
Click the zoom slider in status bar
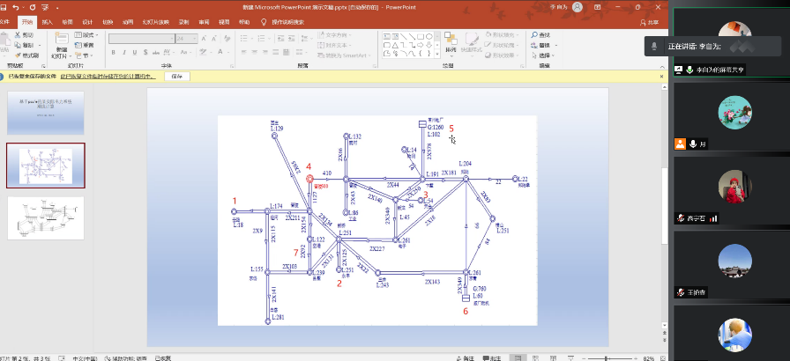point(607,358)
